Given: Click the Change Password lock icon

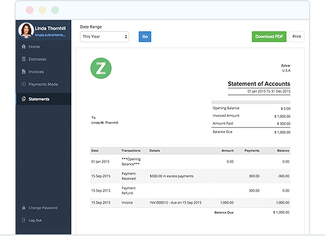Looking at the screenshot, I should (24, 208).
